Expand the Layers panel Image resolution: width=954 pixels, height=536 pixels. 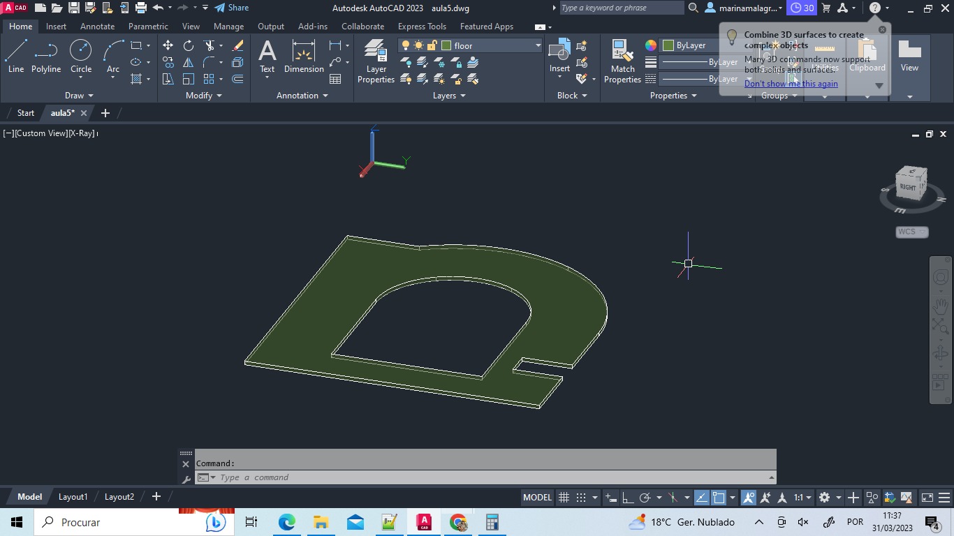point(449,96)
